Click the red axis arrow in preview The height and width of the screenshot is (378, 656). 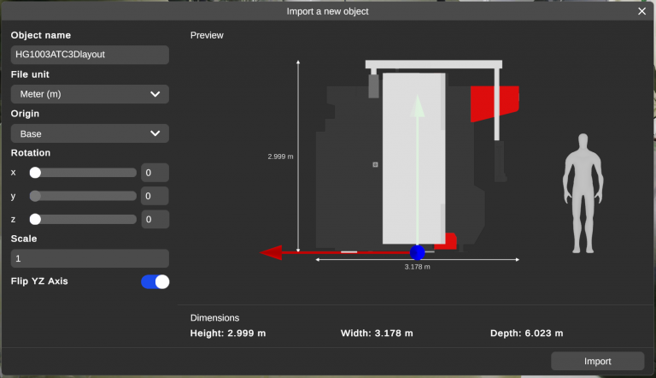271,252
